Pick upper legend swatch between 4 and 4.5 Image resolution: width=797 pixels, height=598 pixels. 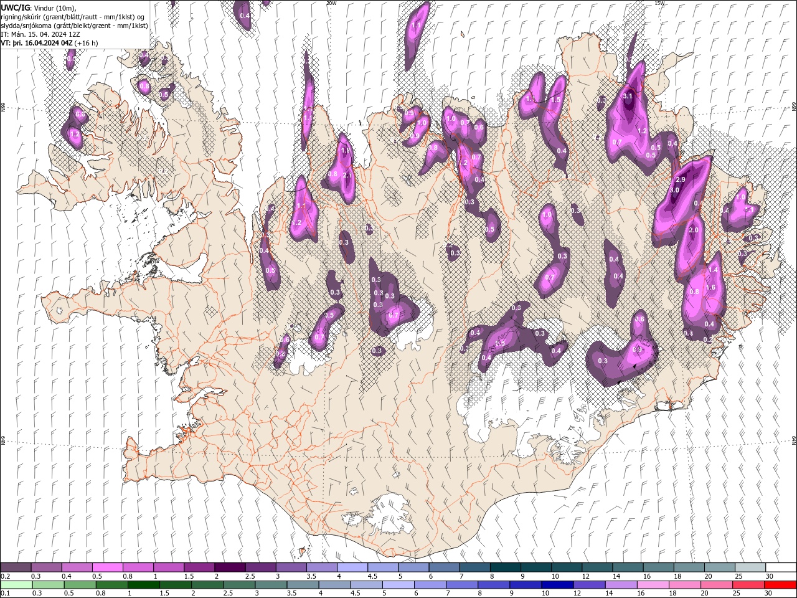352,567
